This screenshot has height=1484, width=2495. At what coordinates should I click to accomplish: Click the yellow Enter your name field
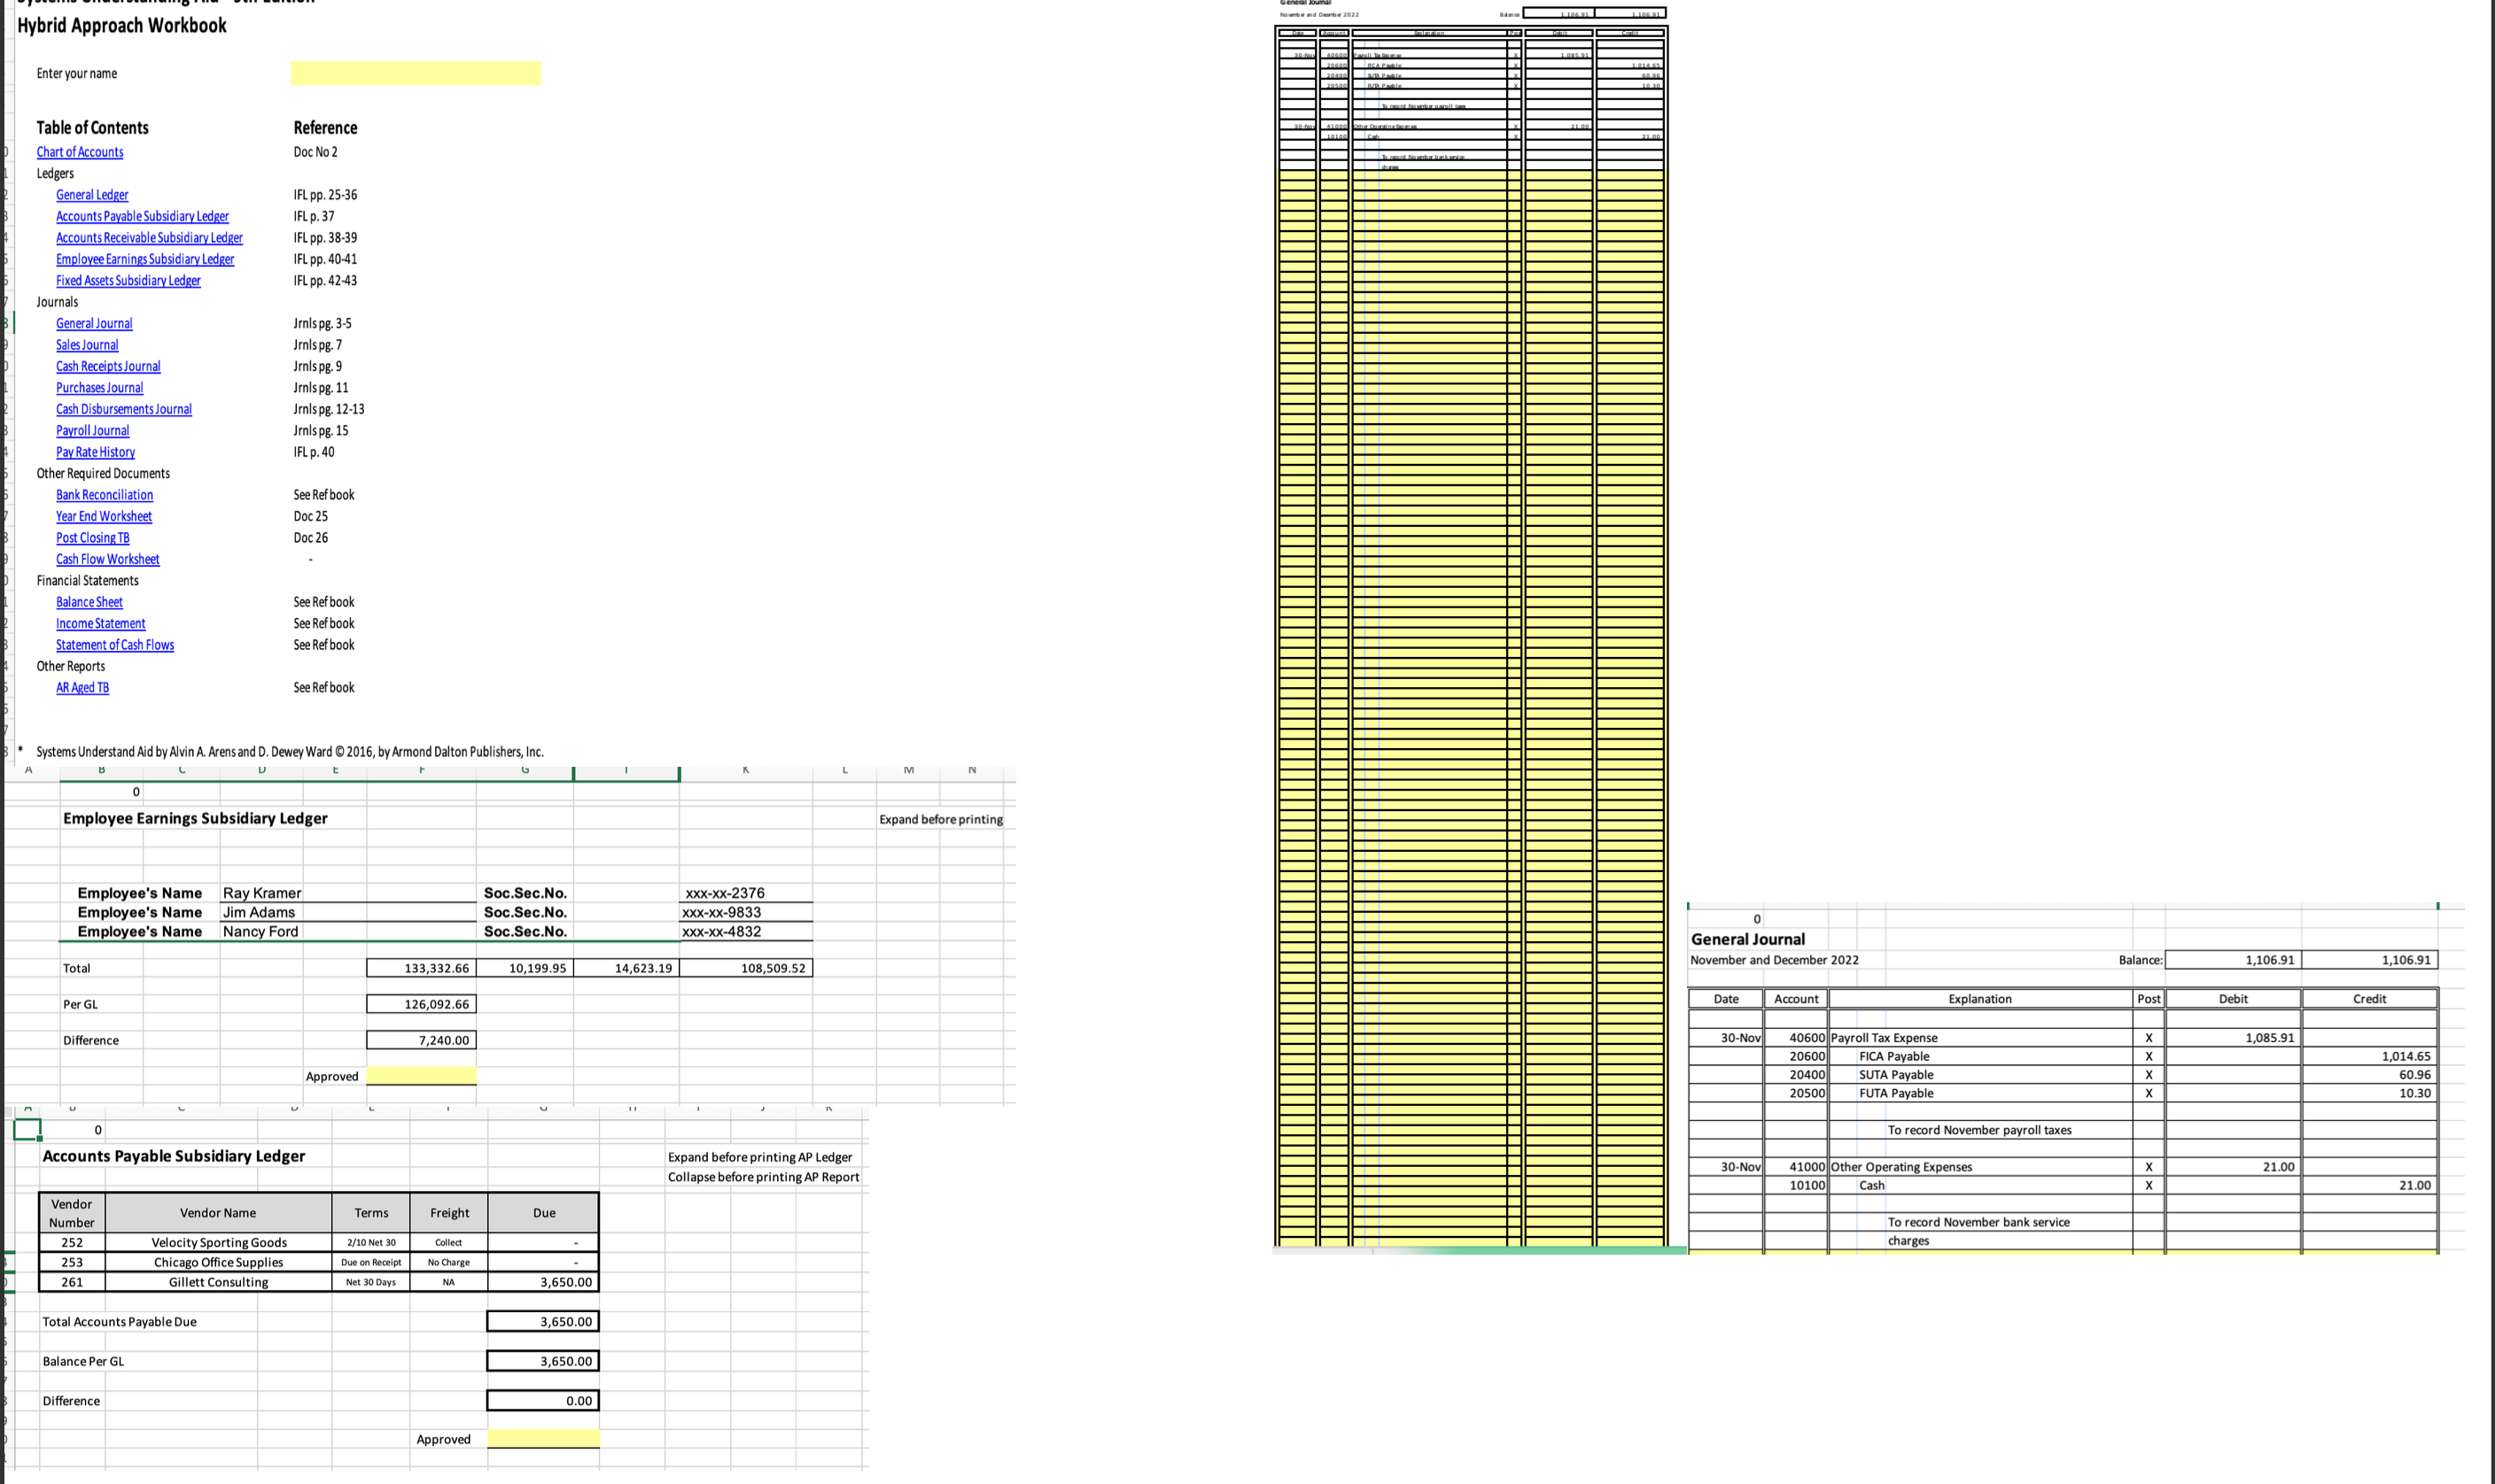pyautogui.click(x=416, y=73)
